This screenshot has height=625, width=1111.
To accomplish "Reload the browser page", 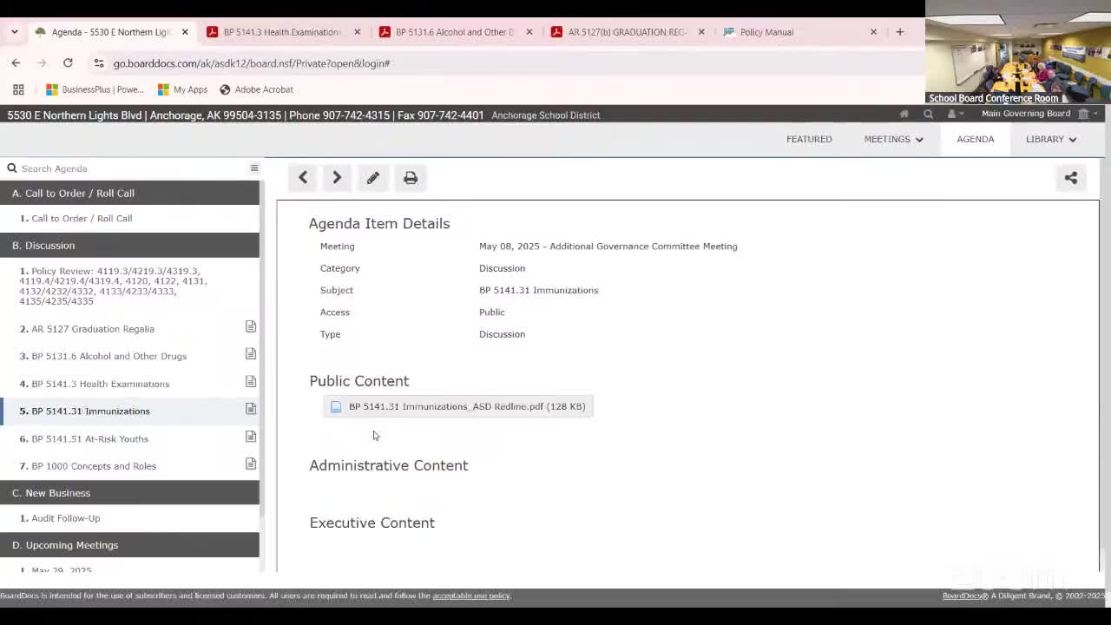I will coord(68,63).
